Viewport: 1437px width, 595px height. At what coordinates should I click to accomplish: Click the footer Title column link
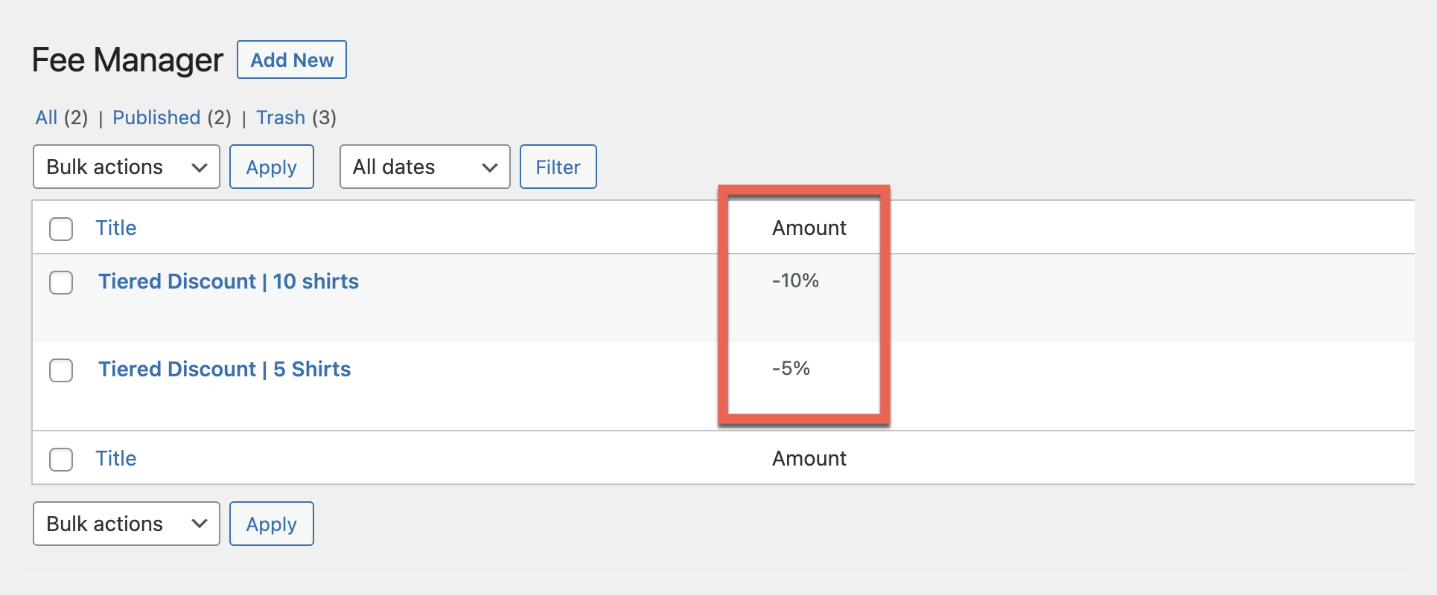[116, 459]
